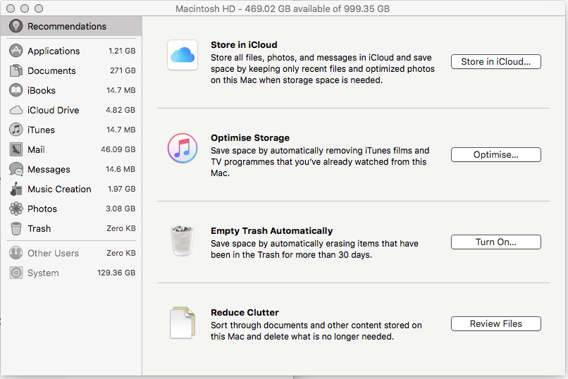The image size is (568, 379).
Task: Select the Messages label in sidebar
Action: pyautogui.click(x=49, y=169)
